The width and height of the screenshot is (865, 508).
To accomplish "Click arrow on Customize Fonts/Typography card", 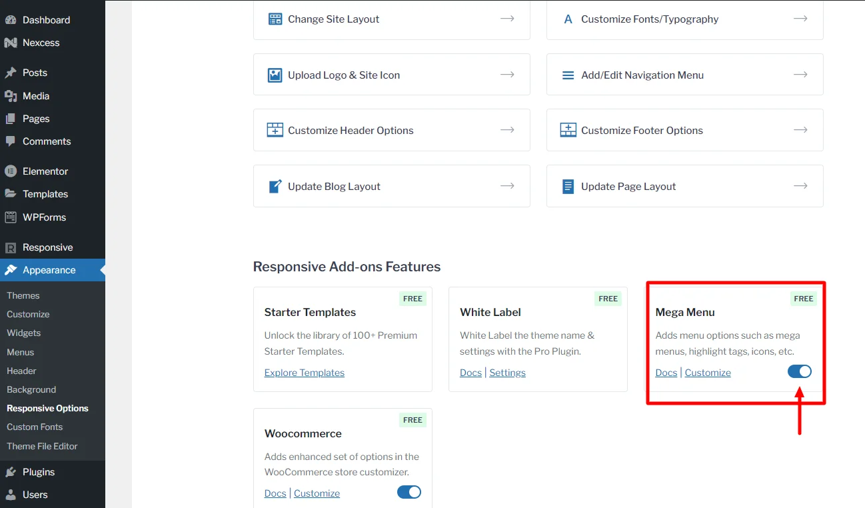I will (x=801, y=19).
